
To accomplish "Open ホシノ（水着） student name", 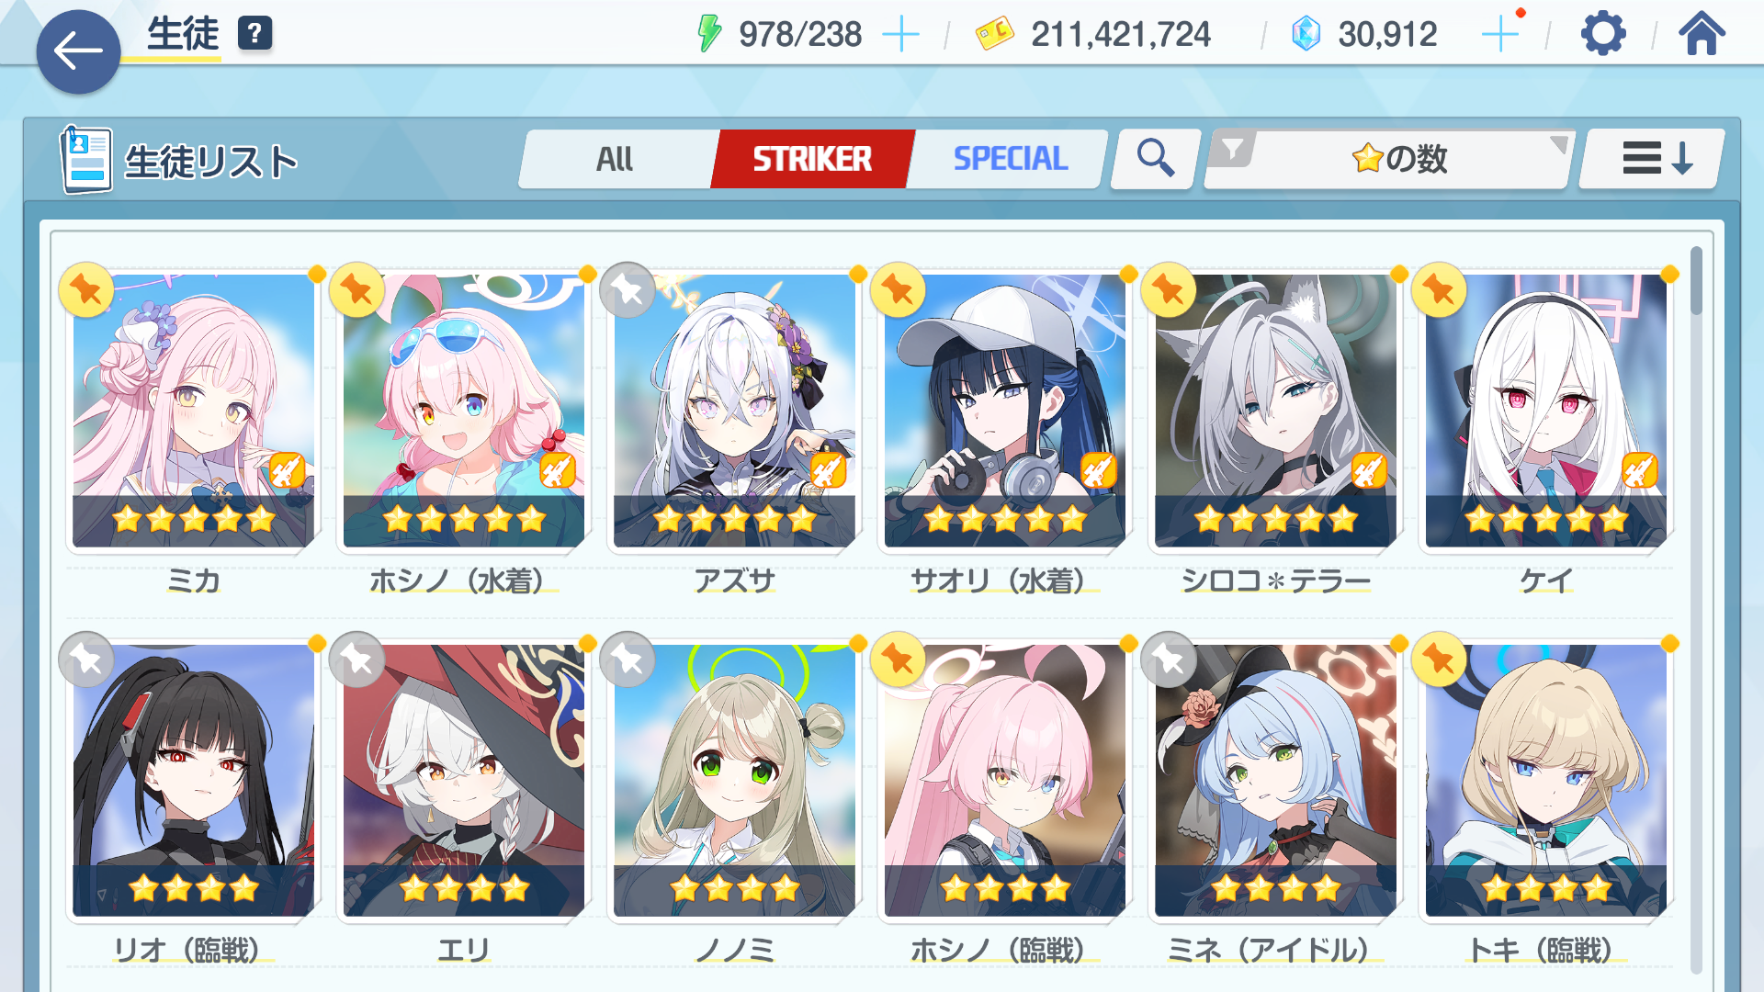I will coord(463,581).
